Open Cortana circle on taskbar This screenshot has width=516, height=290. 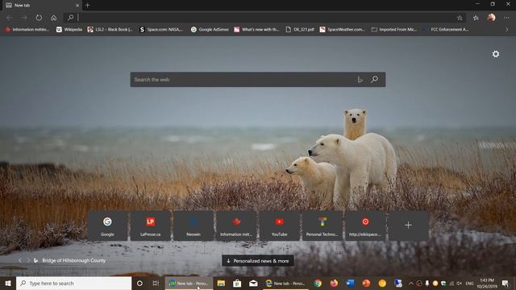[139, 284]
